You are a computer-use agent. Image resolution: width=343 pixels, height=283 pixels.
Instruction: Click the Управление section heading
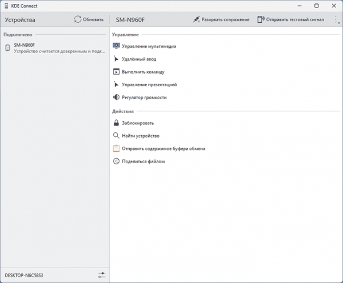pos(125,34)
